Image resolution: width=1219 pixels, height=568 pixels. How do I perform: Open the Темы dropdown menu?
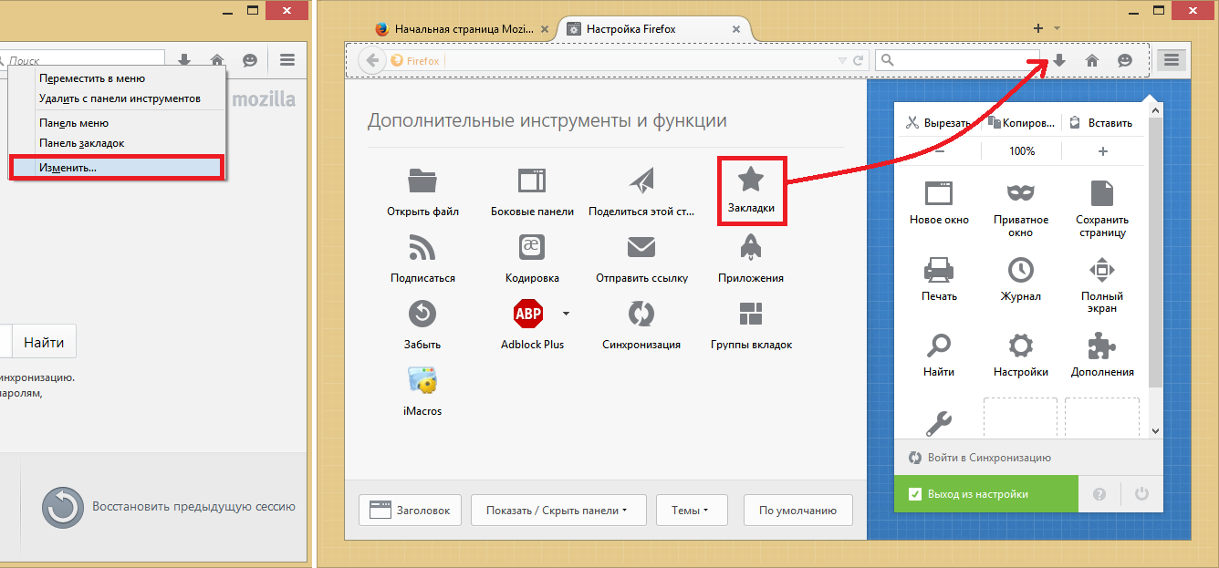691,511
